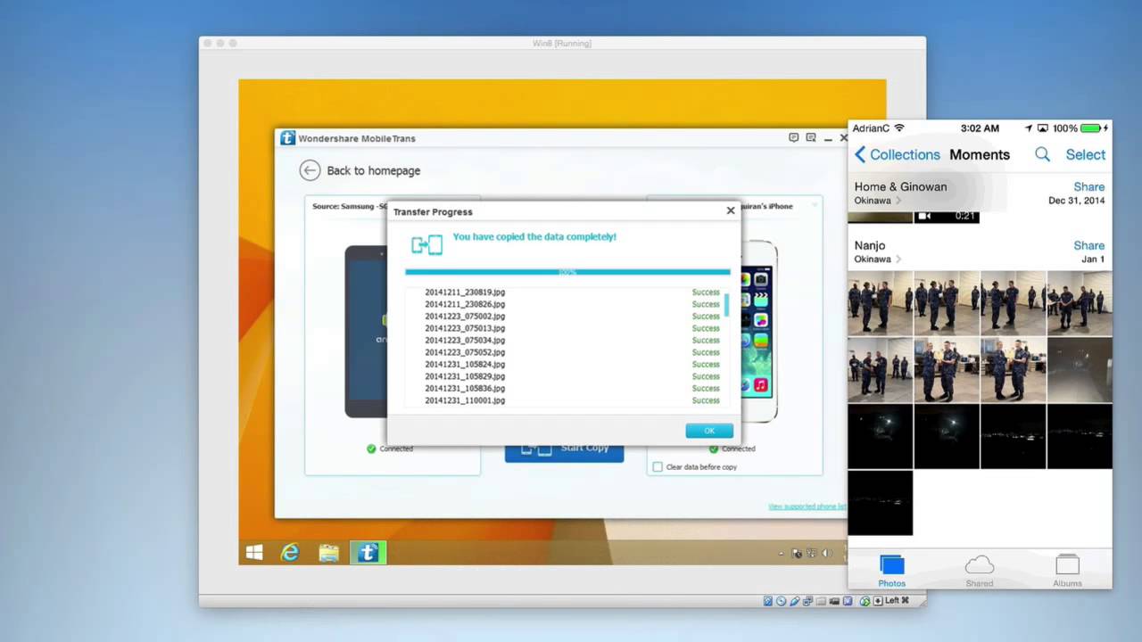Viewport: 1142px width, 642px height.
Task: Click VirtualBox network status icon
Action: click(x=808, y=601)
